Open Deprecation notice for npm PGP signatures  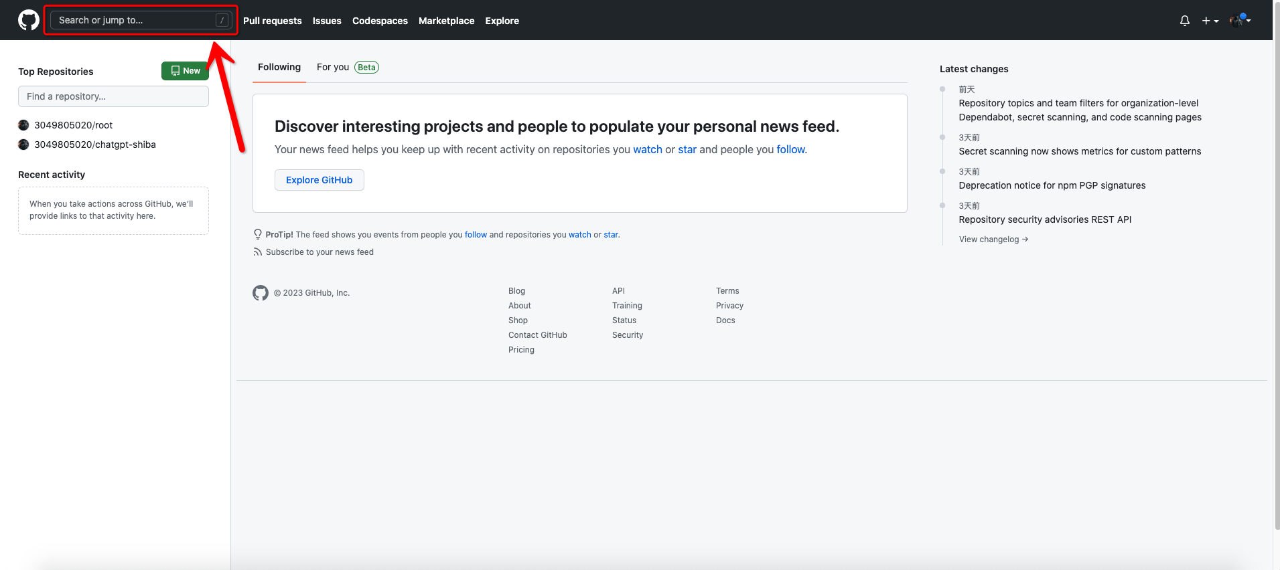coord(1052,185)
